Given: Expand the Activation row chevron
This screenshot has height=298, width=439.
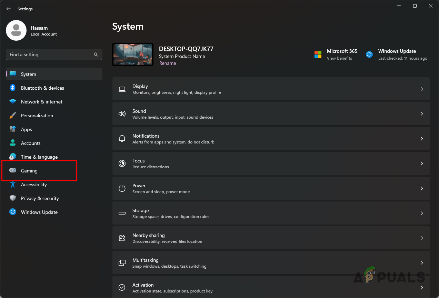Looking at the screenshot, I should [421, 287].
